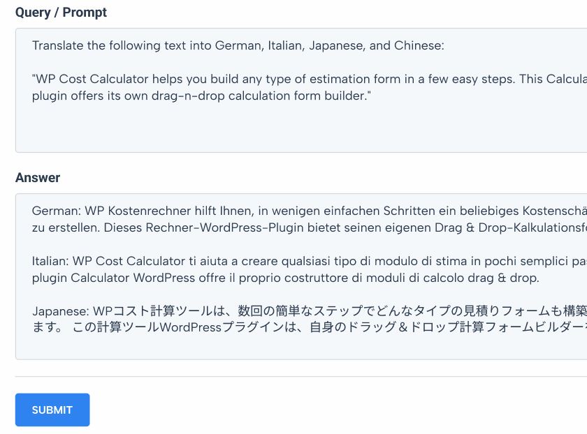The image size is (587, 434).
Task: Place cursor in 'Translate the following text' line
Action: 238,45
